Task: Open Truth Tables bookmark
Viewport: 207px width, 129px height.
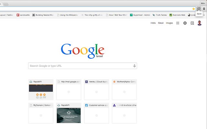Action: (159, 15)
